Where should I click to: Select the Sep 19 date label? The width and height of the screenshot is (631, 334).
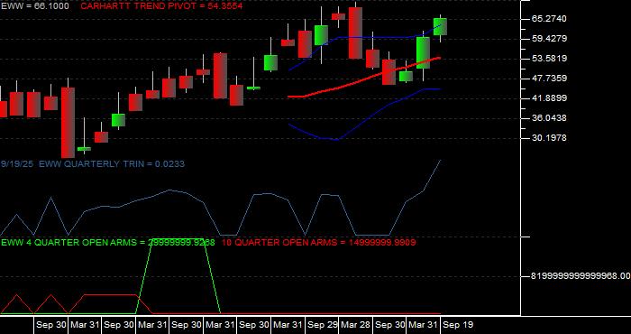[x=458, y=325]
